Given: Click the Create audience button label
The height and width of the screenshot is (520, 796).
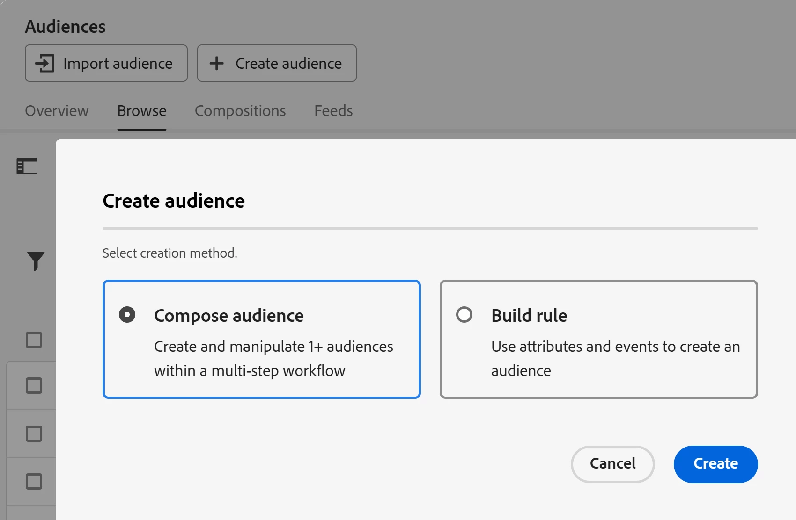Looking at the screenshot, I should [288, 64].
